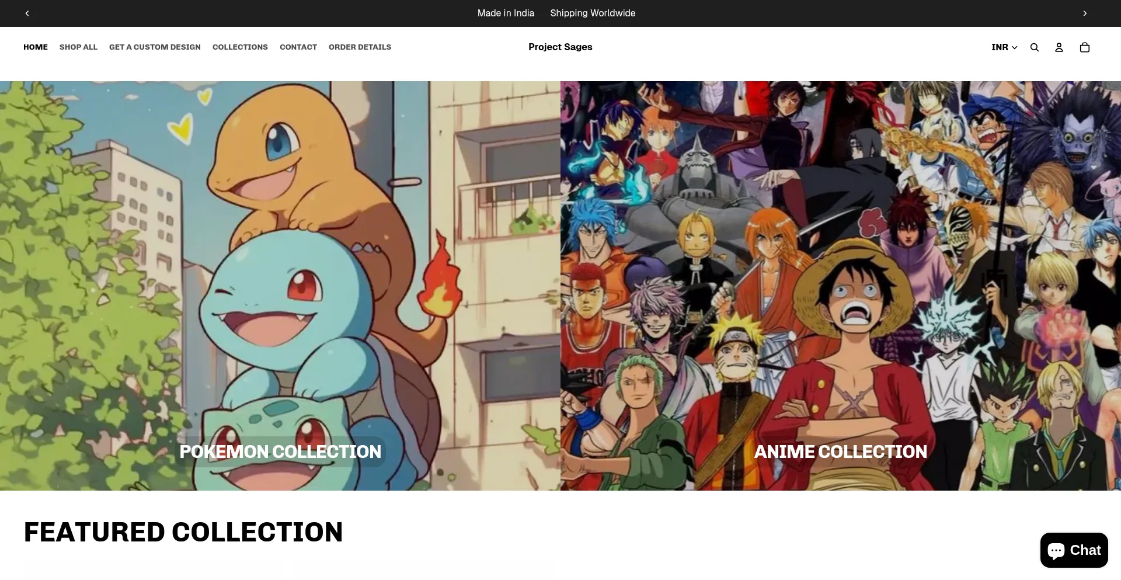Click the Project Sages store logo
1121x580 pixels.
click(560, 47)
